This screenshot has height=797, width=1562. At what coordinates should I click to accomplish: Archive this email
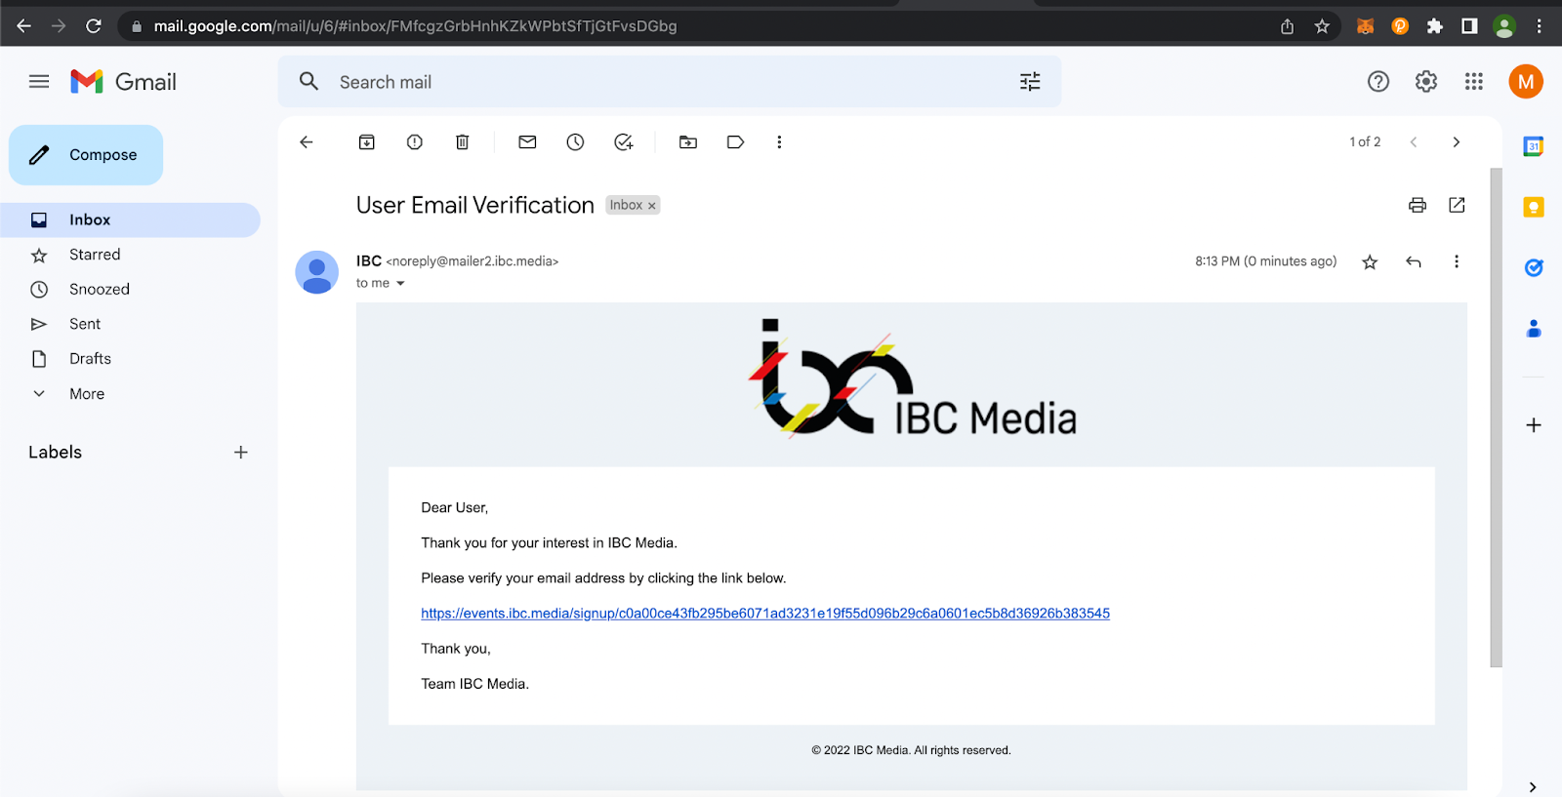[x=367, y=142]
